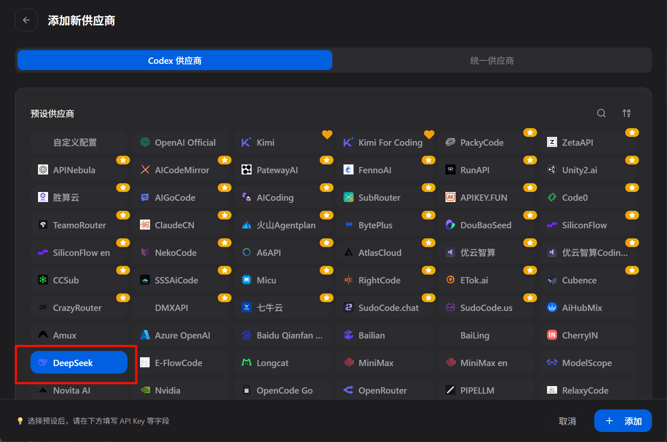Pick the SubRouter logo icon

pyautogui.click(x=348, y=197)
